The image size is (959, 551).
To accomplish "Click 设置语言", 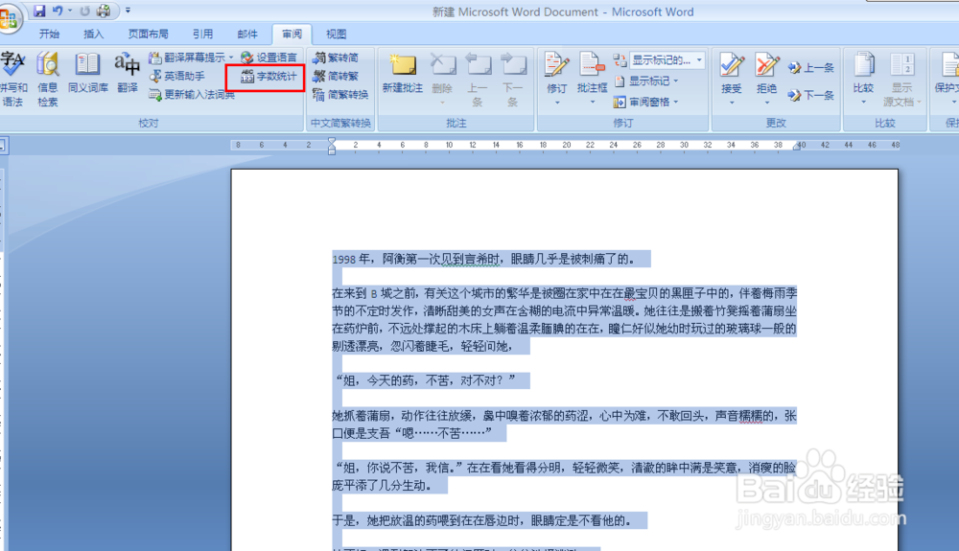I will pos(269,57).
